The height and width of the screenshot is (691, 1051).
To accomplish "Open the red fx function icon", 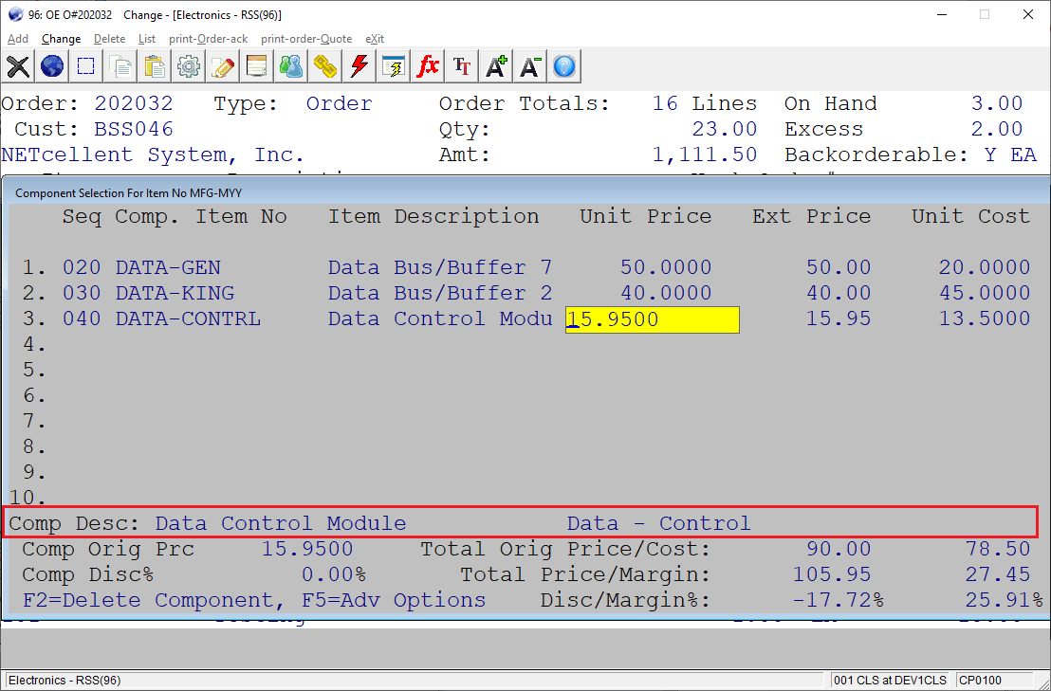I will pos(429,66).
